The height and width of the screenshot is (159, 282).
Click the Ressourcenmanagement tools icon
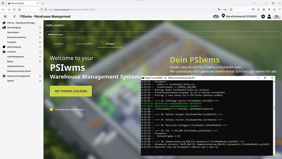[x=4, y=76]
